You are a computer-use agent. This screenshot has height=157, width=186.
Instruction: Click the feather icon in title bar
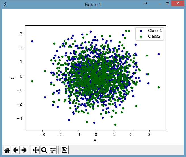point(5,4)
